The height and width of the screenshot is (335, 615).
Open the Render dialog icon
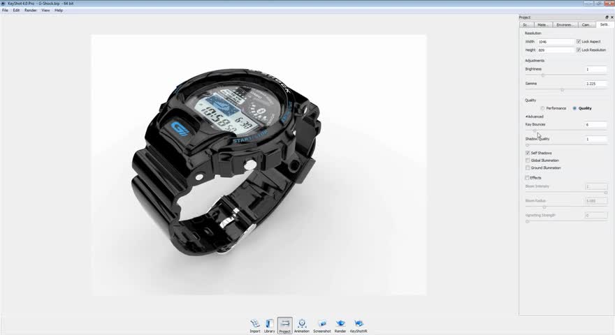tap(340, 326)
